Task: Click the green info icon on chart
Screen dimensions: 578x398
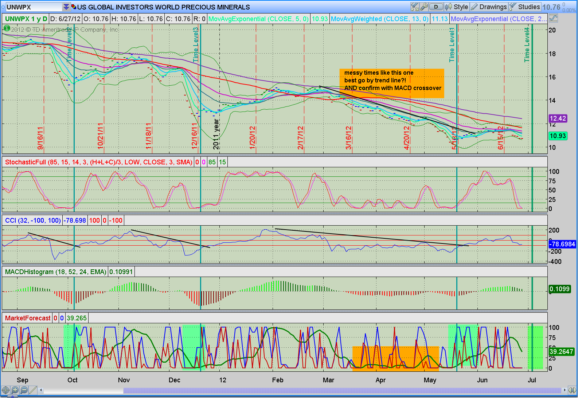Action: pos(7,28)
